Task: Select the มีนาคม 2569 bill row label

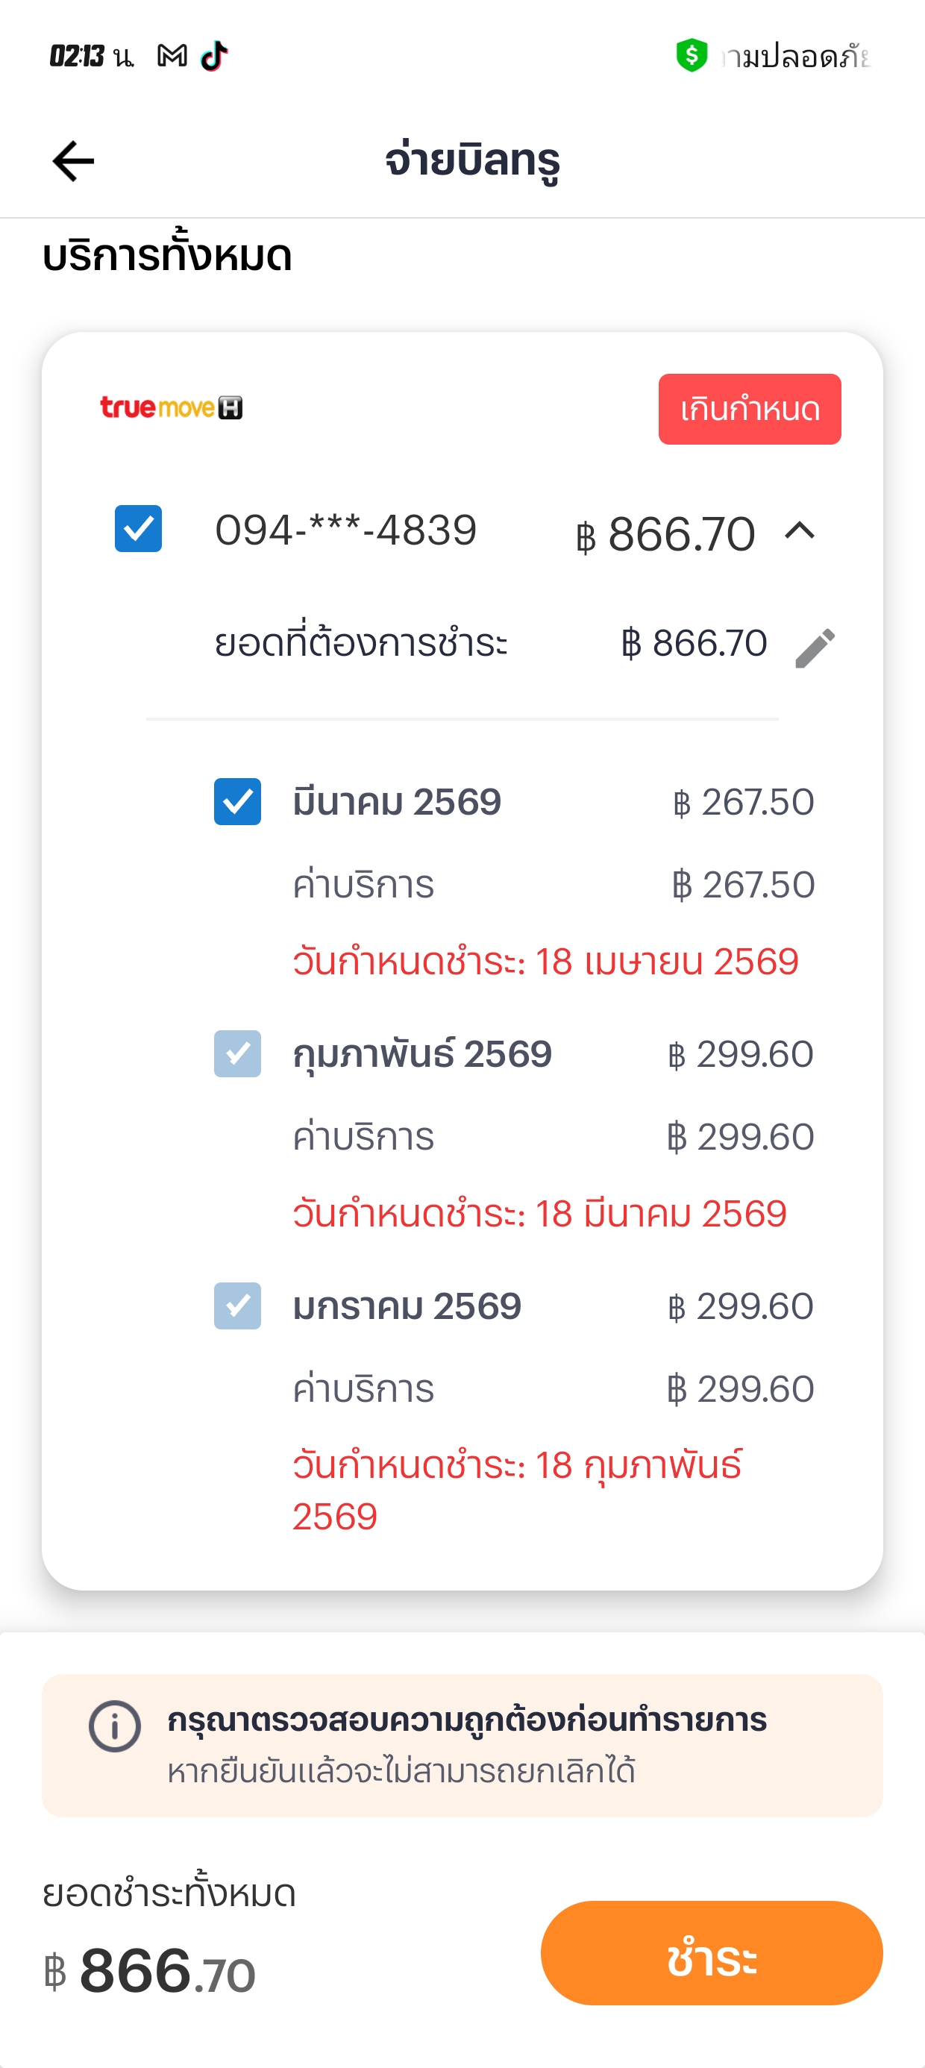Action: click(397, 803)
